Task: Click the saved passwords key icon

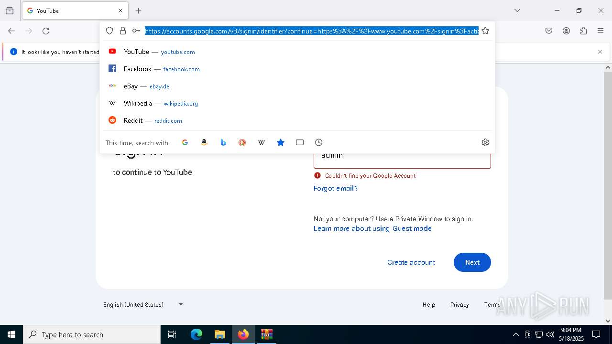Action: [136, 31]
